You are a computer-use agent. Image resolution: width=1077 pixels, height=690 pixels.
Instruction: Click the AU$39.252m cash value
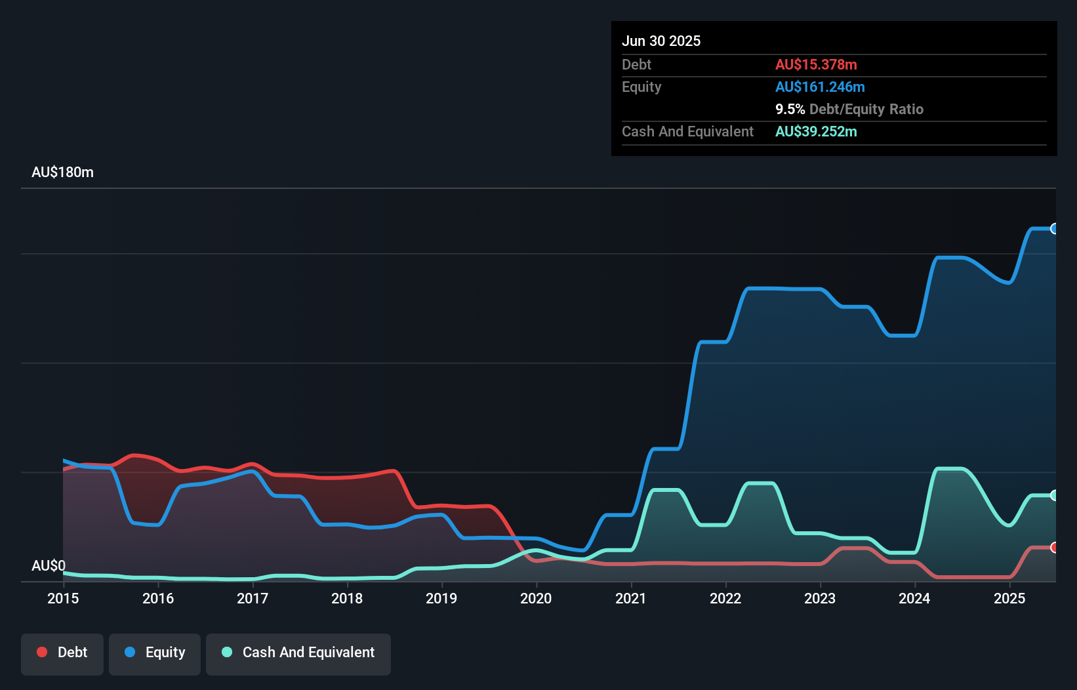[816, 131]
